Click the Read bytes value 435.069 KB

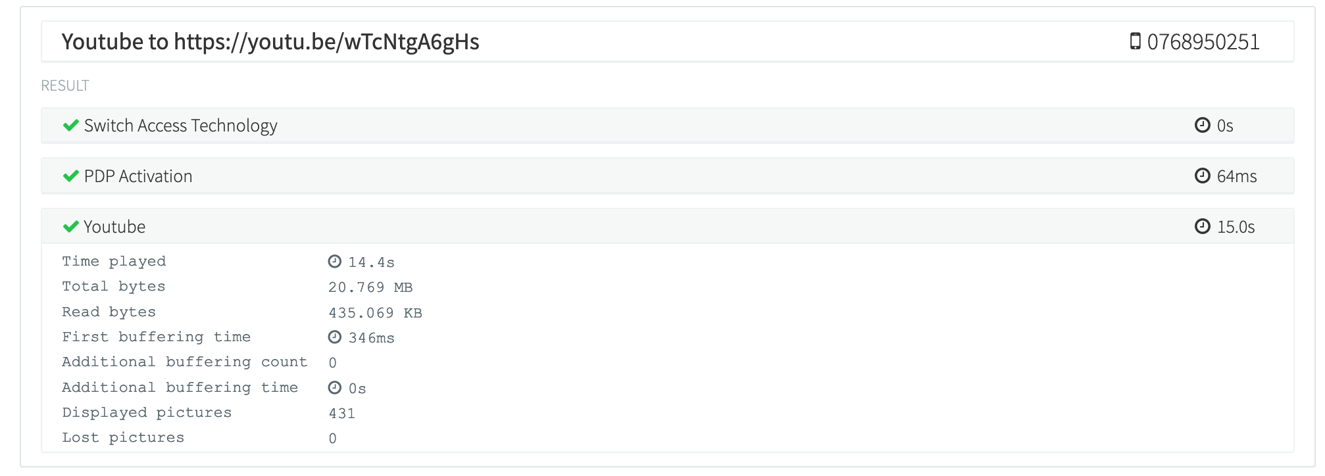375,313
